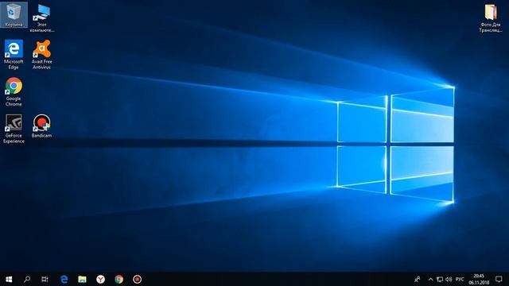The image size is (509, 286).
Task: Open the clock showing 20:45
Action: tap(479, 279)
